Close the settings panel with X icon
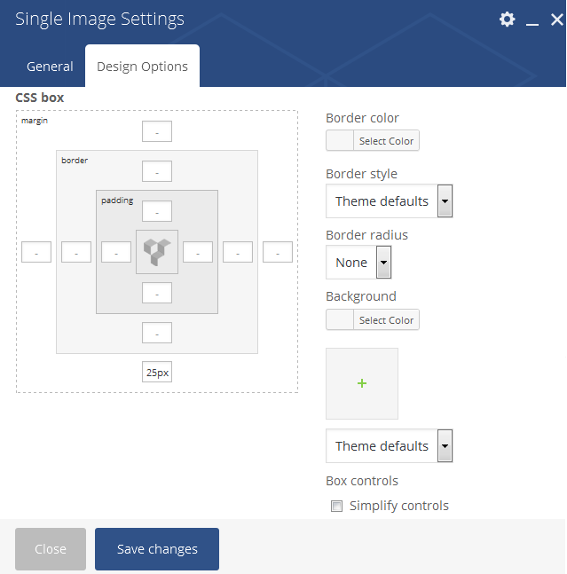The image size is (567, 574). coord(556,20)
